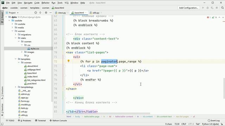Open models.py file
225x126 pixels.
(x=26, y=105)
